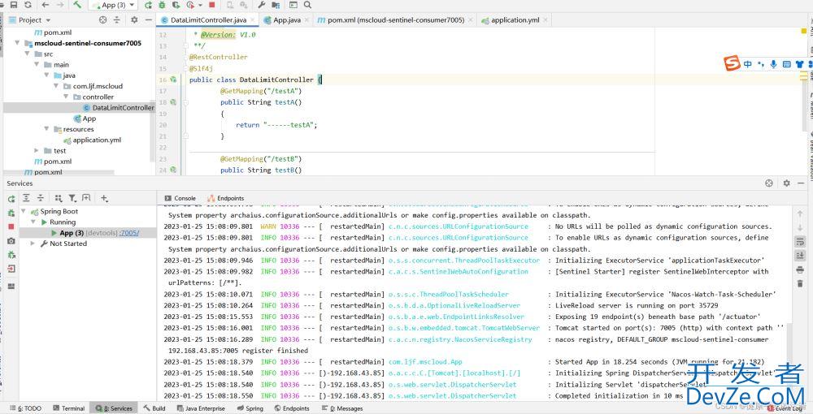Expand all in the Services tree toolbar
Image resolution: width=813 pixels, height=414 pixels.
coord(27,198)
